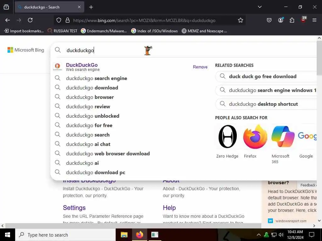Expand the list all tabs chevron
This screenshot has height=241, width=322.
259,7
